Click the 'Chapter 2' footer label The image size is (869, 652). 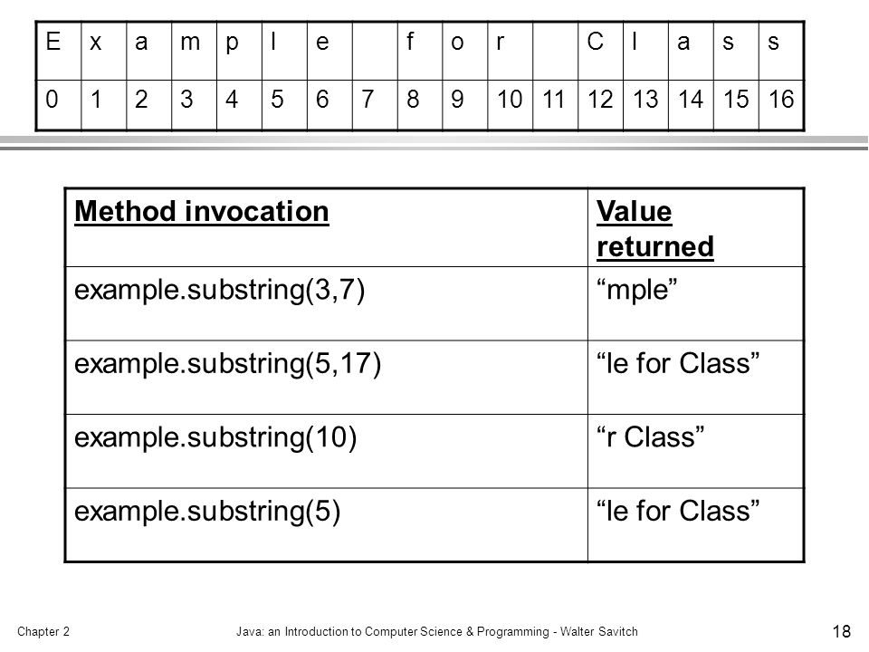coord(43,631)
